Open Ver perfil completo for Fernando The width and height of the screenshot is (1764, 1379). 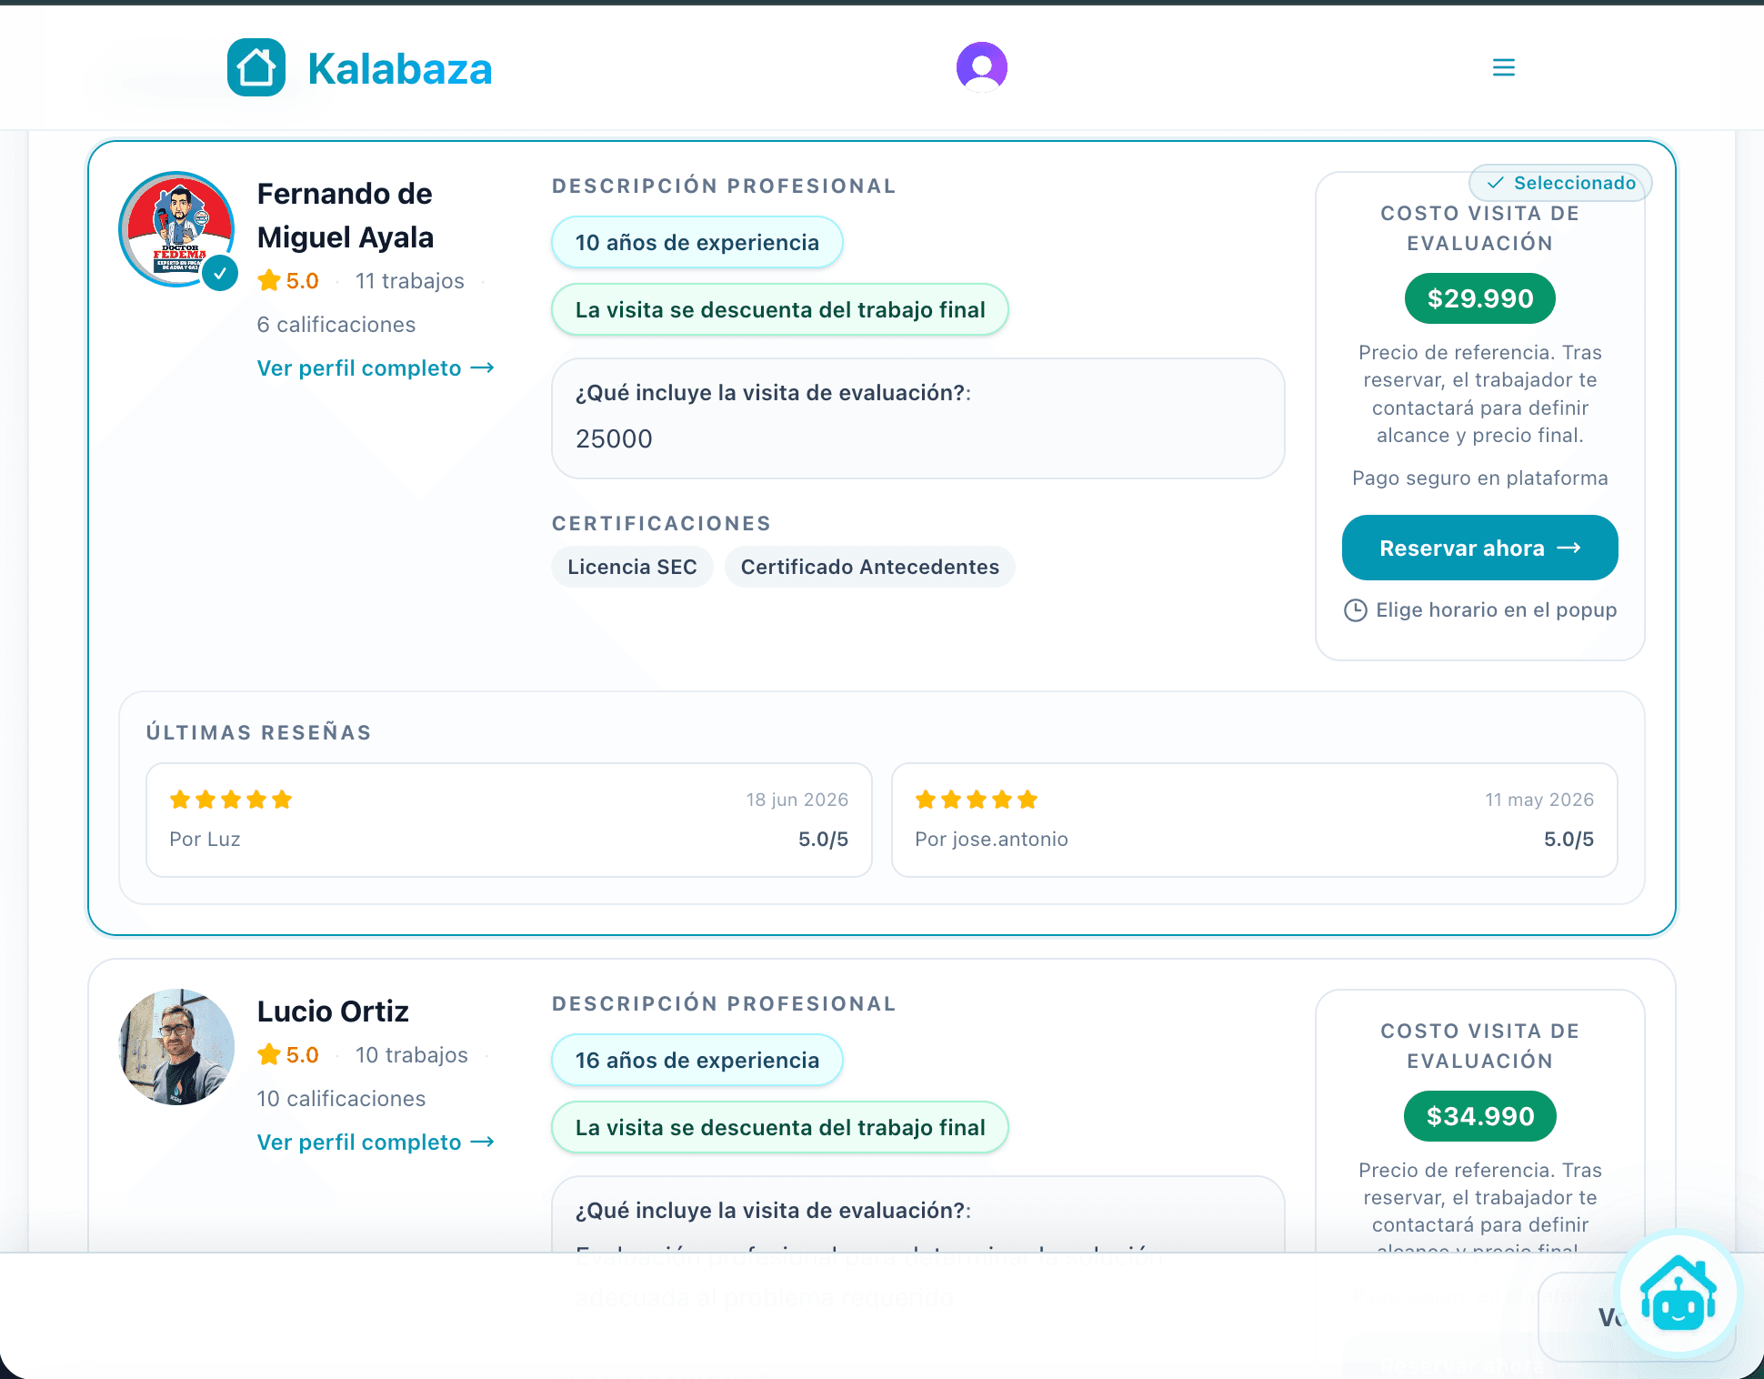(376, 368)
